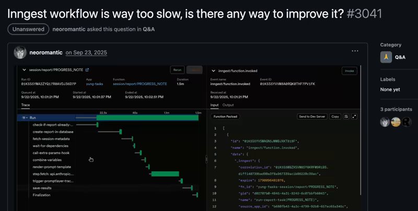Open the 'on Sep 23, 2025' timestamp link
The image size is (418, 211).
(86, 52)
